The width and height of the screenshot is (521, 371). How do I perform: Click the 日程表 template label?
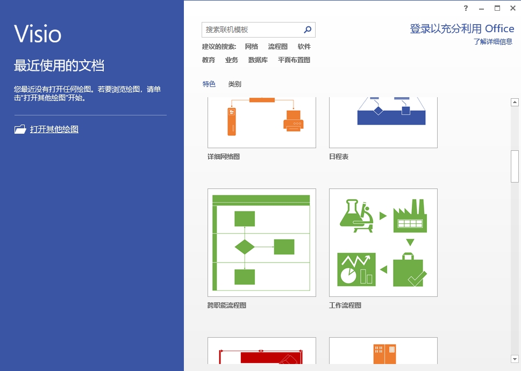339,157
